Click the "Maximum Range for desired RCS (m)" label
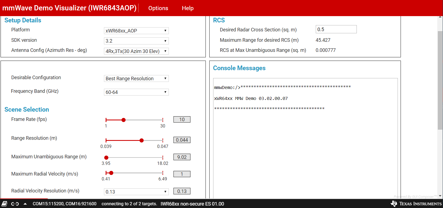The height and width of the screenshot is (208, 443). point(259,40)
